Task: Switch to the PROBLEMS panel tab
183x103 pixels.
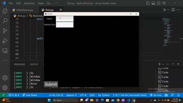Action: click(19, 64)
